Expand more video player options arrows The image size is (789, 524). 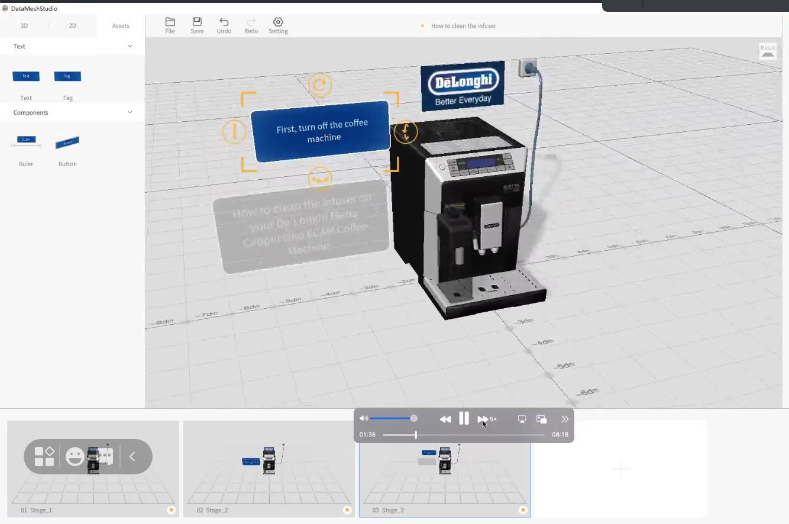point(564,419)
